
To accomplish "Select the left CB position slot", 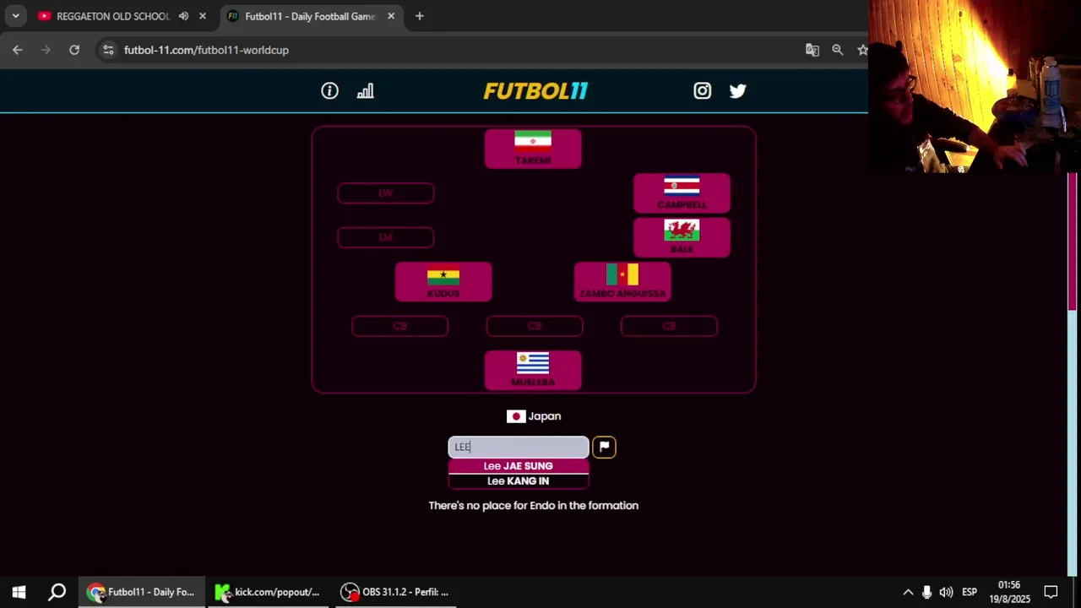I will tap(399, 326).
